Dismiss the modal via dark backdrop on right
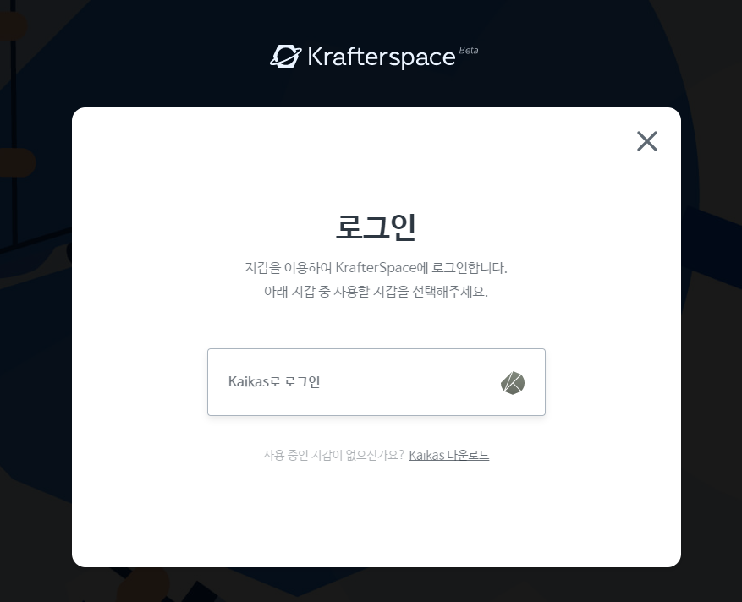 [x=712, y=331]
